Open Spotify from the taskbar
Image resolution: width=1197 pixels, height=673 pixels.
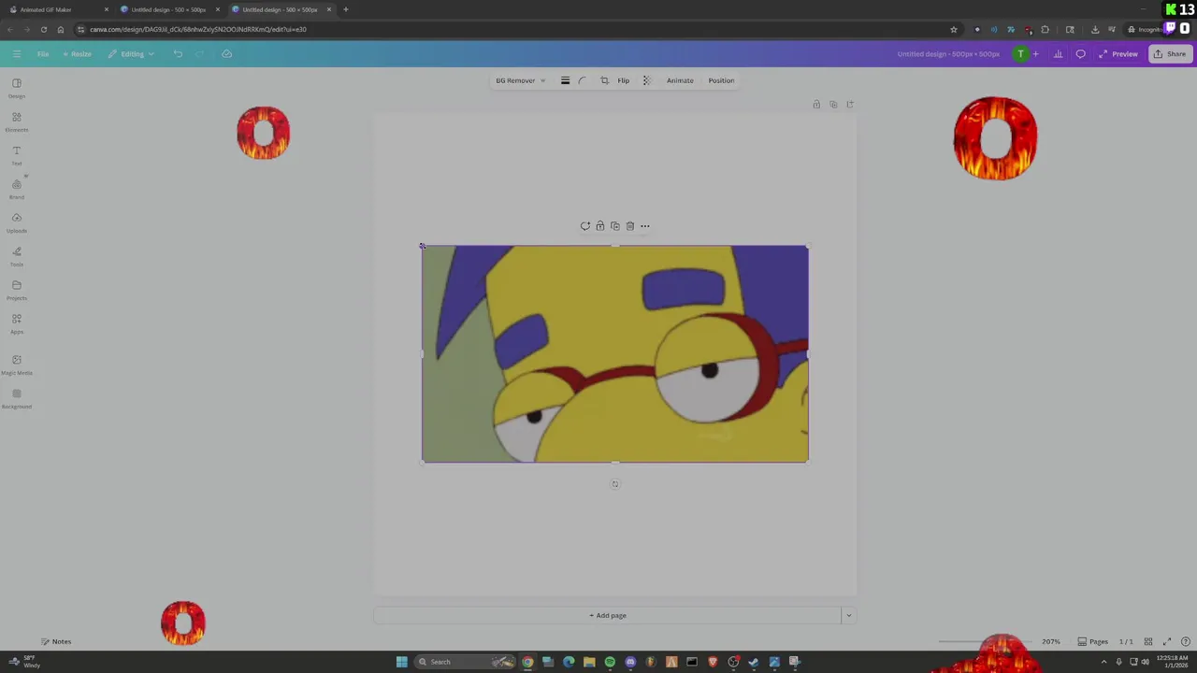coord(610,662)
